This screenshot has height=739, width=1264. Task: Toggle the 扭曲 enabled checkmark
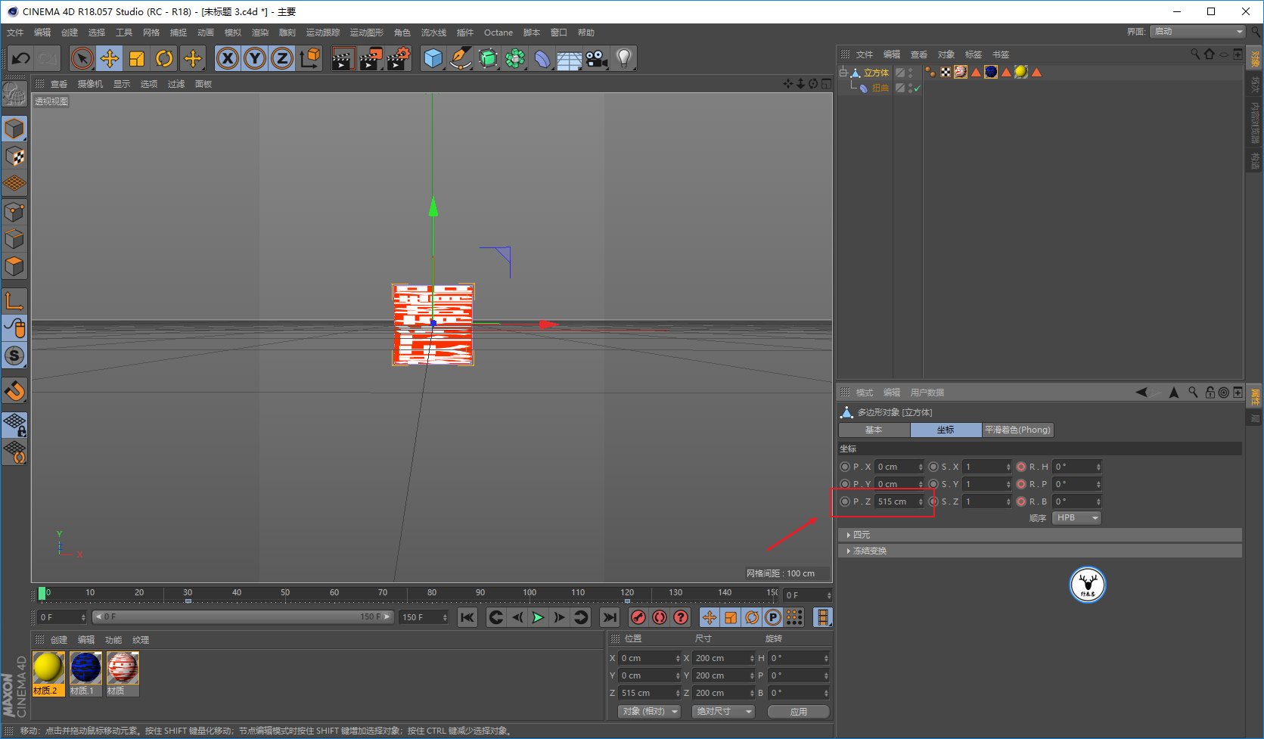pyautogui.click(x=917, y=88)
